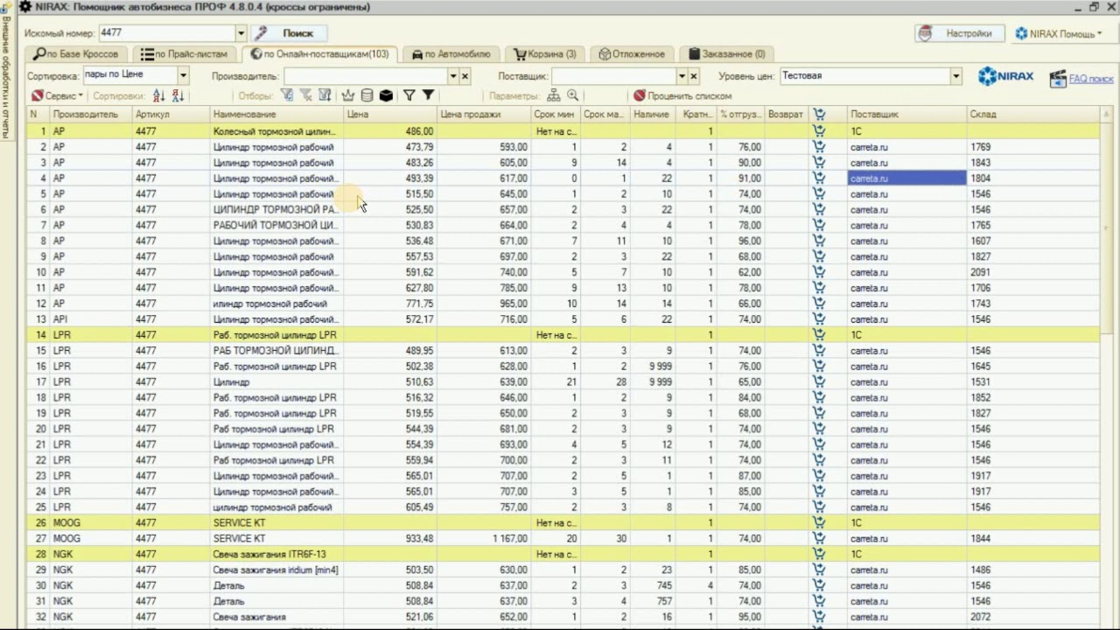Sort by the Склад column header
Viewport: 1120px width, 630px height.
coord(1033,114)
